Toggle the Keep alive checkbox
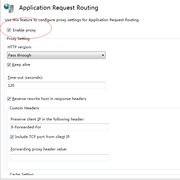Viewport: 180px width, 180px height. [9, 65]
